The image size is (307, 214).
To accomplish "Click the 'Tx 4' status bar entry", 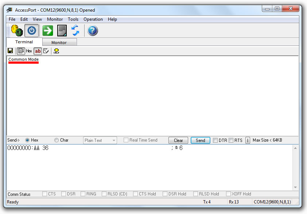I will click(x=207, y=202).
